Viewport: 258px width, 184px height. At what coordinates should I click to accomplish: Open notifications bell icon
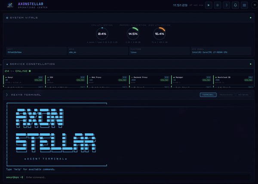[x=236, y=5]
